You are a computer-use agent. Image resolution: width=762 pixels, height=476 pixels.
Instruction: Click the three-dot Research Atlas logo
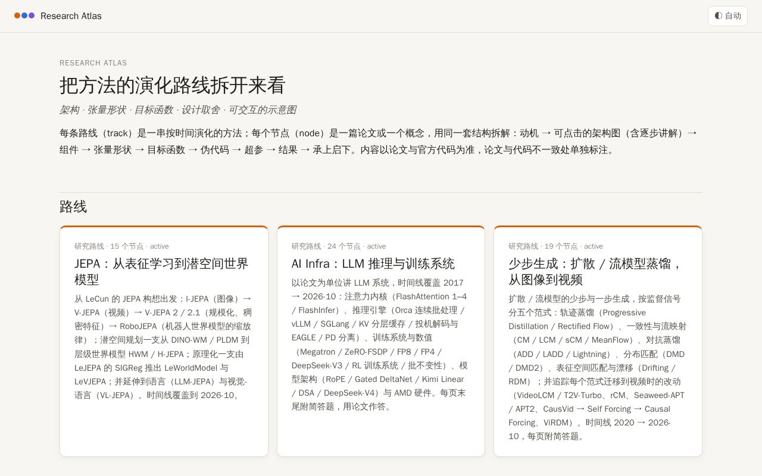24,15
